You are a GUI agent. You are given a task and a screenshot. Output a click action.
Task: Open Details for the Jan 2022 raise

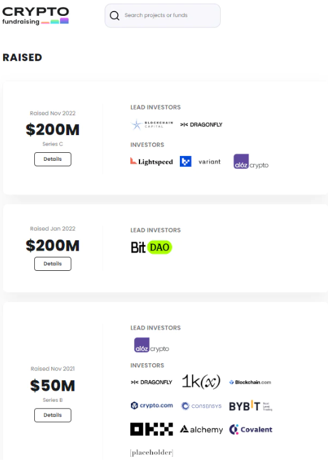(x=53, y=264)
